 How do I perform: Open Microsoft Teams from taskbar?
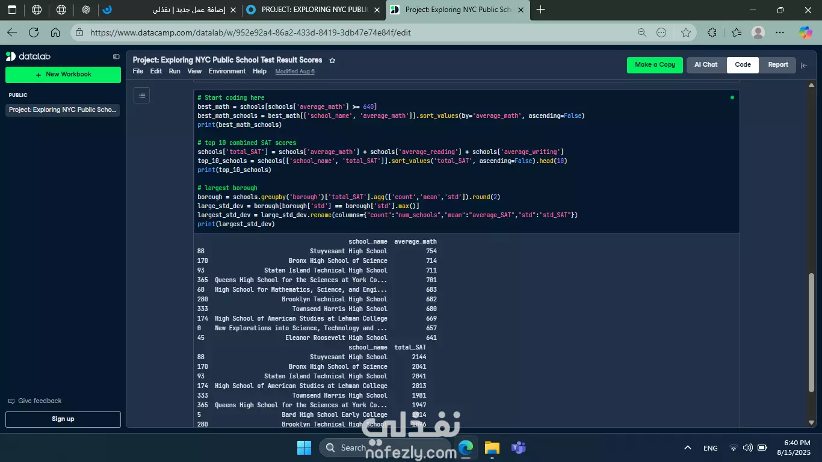518,448
